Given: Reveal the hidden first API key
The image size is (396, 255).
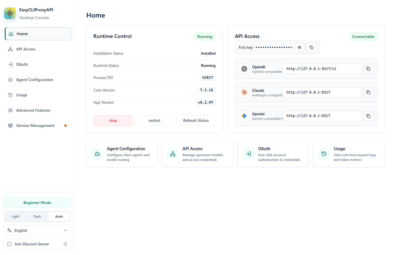Looking at the screenshot, I should (300, 47).
